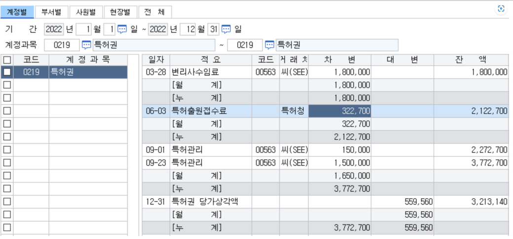Click the start year field 2022
This screenshot has width=513, height=239.
[x=54, y=29]
